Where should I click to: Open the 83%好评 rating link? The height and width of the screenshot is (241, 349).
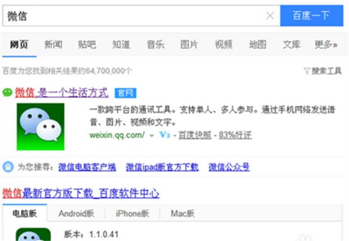tap(235, 135)
